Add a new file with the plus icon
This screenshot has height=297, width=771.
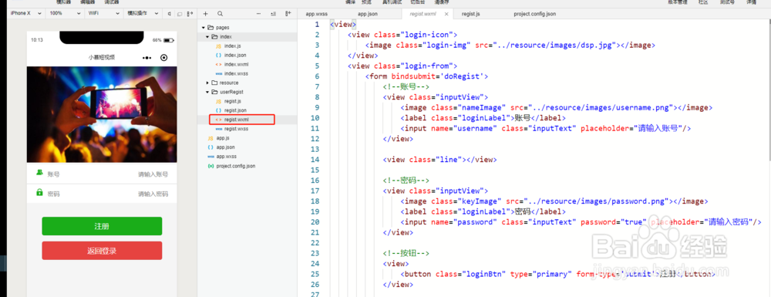[206, 14]
